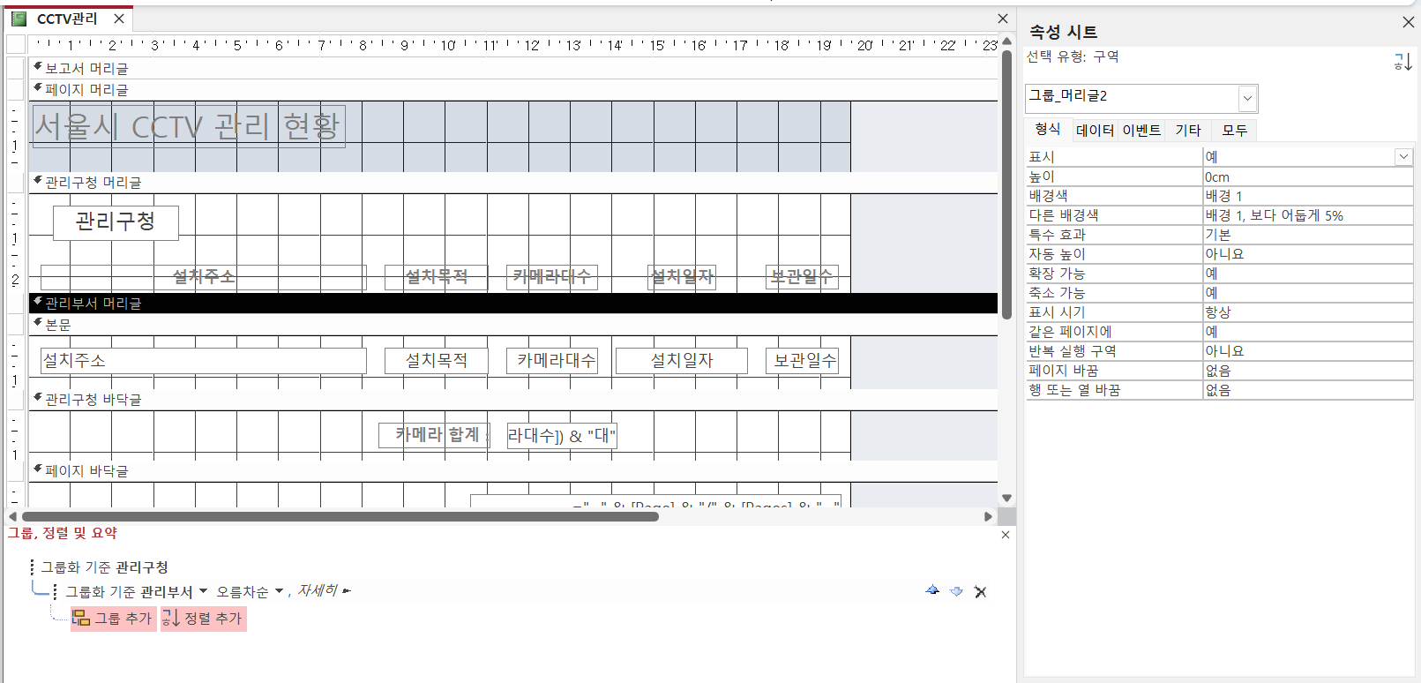The width and height of the screenshot is (1421, 683).
Task: Move the 관리부서 group down with the arrow
Action: 956,591
